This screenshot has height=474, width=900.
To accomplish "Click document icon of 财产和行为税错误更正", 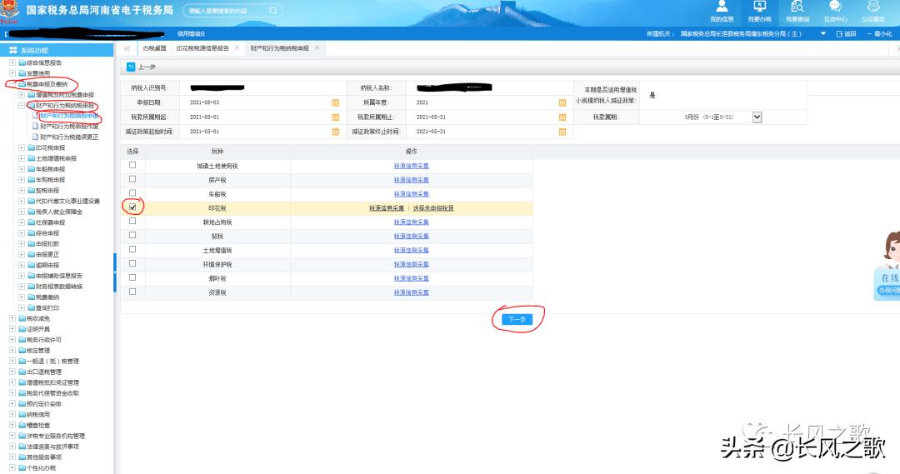I will [36, 137].
